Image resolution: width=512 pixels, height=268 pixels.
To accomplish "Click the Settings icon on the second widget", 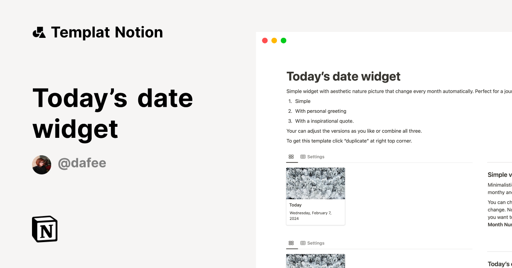I will click(304, 243).
